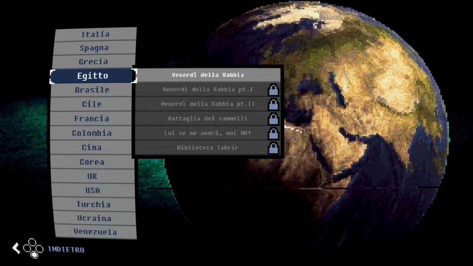473x266 pixels.
Task: Select the Egitto entry in the country list
Action: pyautogui.click(x=93, y=75)
